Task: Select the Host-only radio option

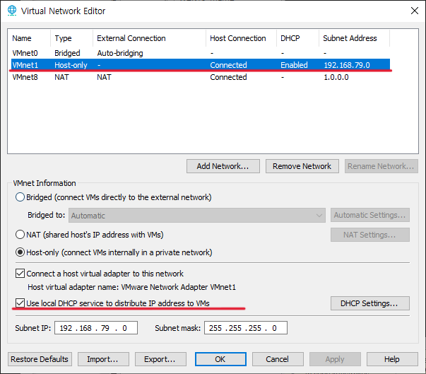Action: [x=20, y=252]
